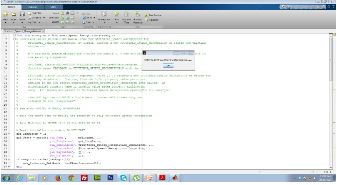
Task: Open Photoshop from the taskbar
Action: (x=110, y=178)
